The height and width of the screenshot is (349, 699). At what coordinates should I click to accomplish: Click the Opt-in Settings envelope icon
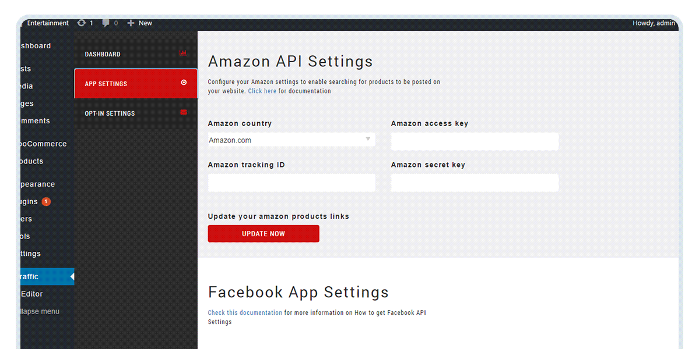click(x=183, y=112)
